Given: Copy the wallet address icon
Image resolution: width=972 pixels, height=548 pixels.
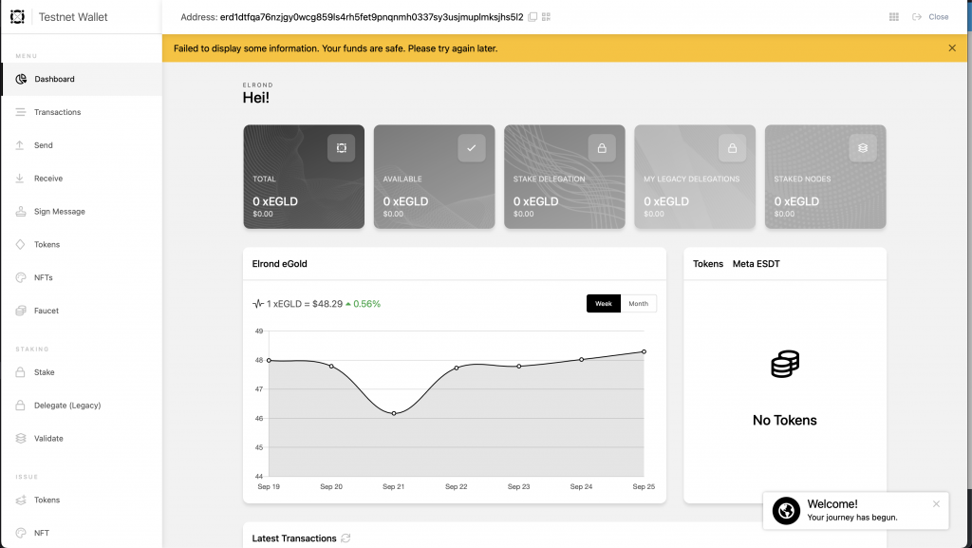Looking at the screenshot, I should point(533,17).
